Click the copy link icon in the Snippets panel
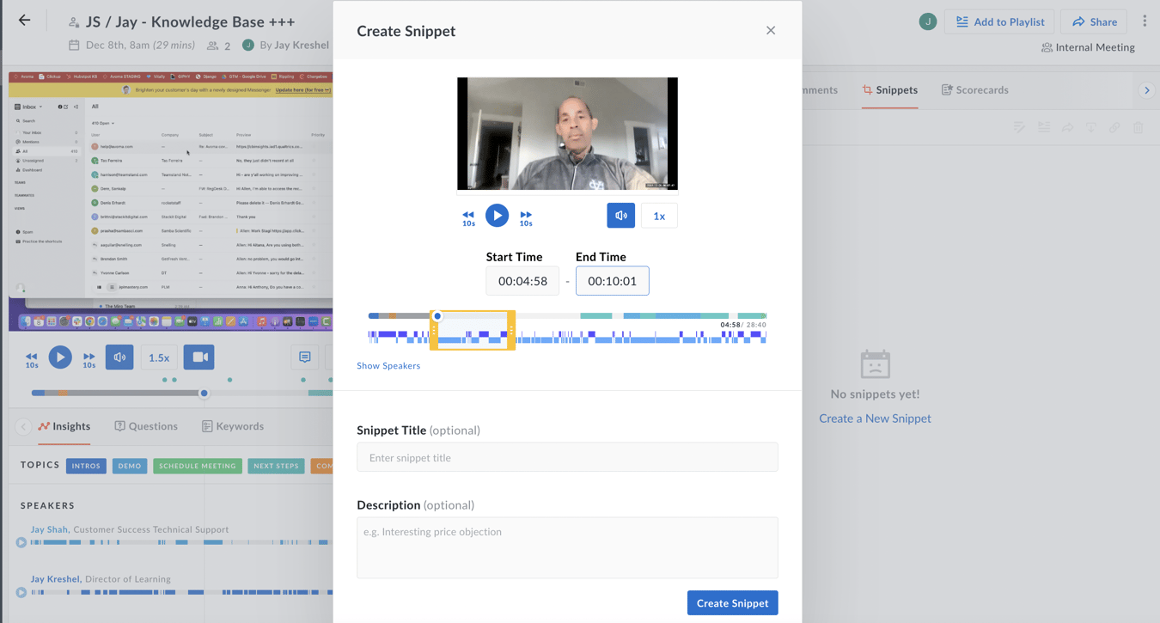Image resolution: width=1160 pixels, height=623 pixels. coord(1114,127)
